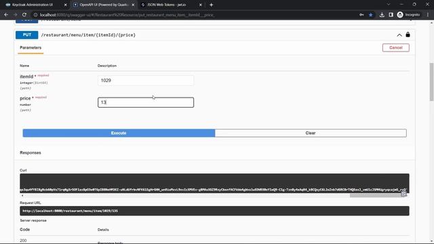This screenshot has width=434, height=244.
Task: Close the OpenAPI UI tab
Action: click(133, 5)
